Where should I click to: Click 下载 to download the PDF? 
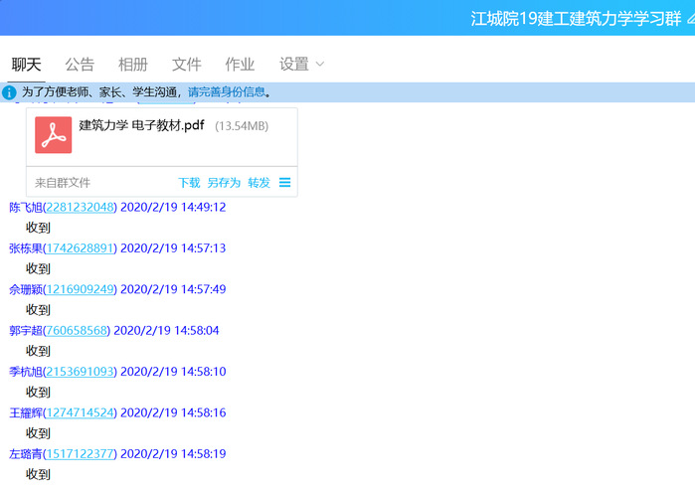pyautogui.click(x=189, y=183)
